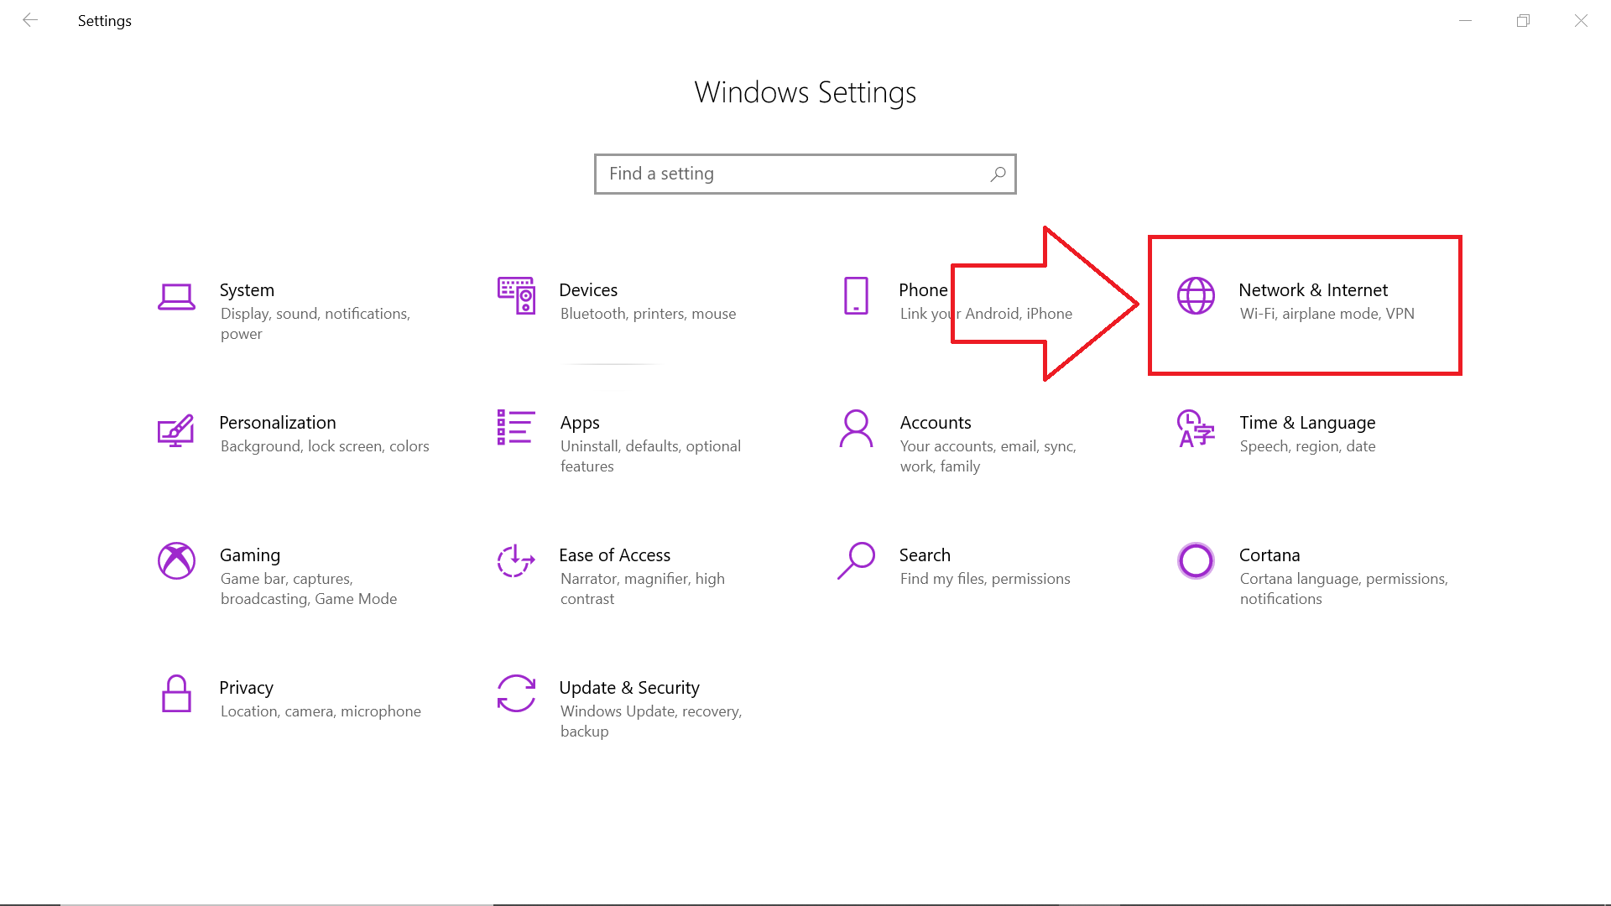Click the Cortana circle icon
Screen dimensions: 1611x906
coord(1196,561)
